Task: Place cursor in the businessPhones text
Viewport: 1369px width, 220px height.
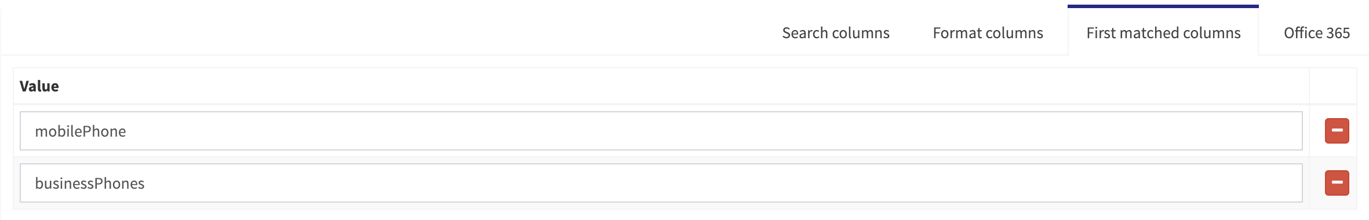Action: 90,184
